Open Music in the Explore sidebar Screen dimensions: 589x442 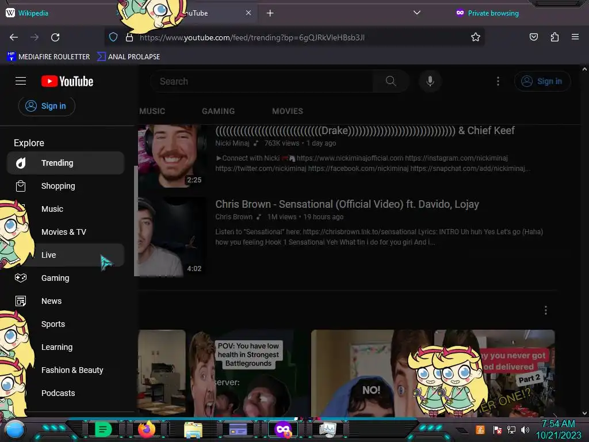(66, 209)
